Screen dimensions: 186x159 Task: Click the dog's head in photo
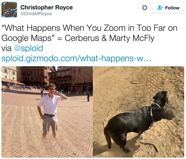(x=161, y=98)
